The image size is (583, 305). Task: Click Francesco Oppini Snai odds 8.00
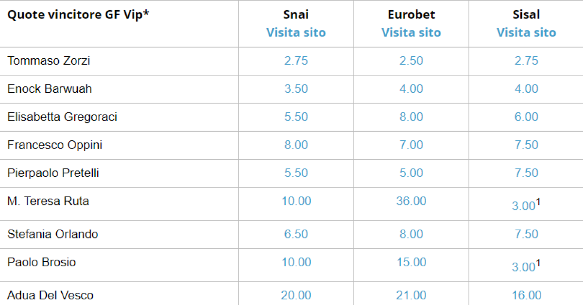pyautogui.click(x=296, y=145)
